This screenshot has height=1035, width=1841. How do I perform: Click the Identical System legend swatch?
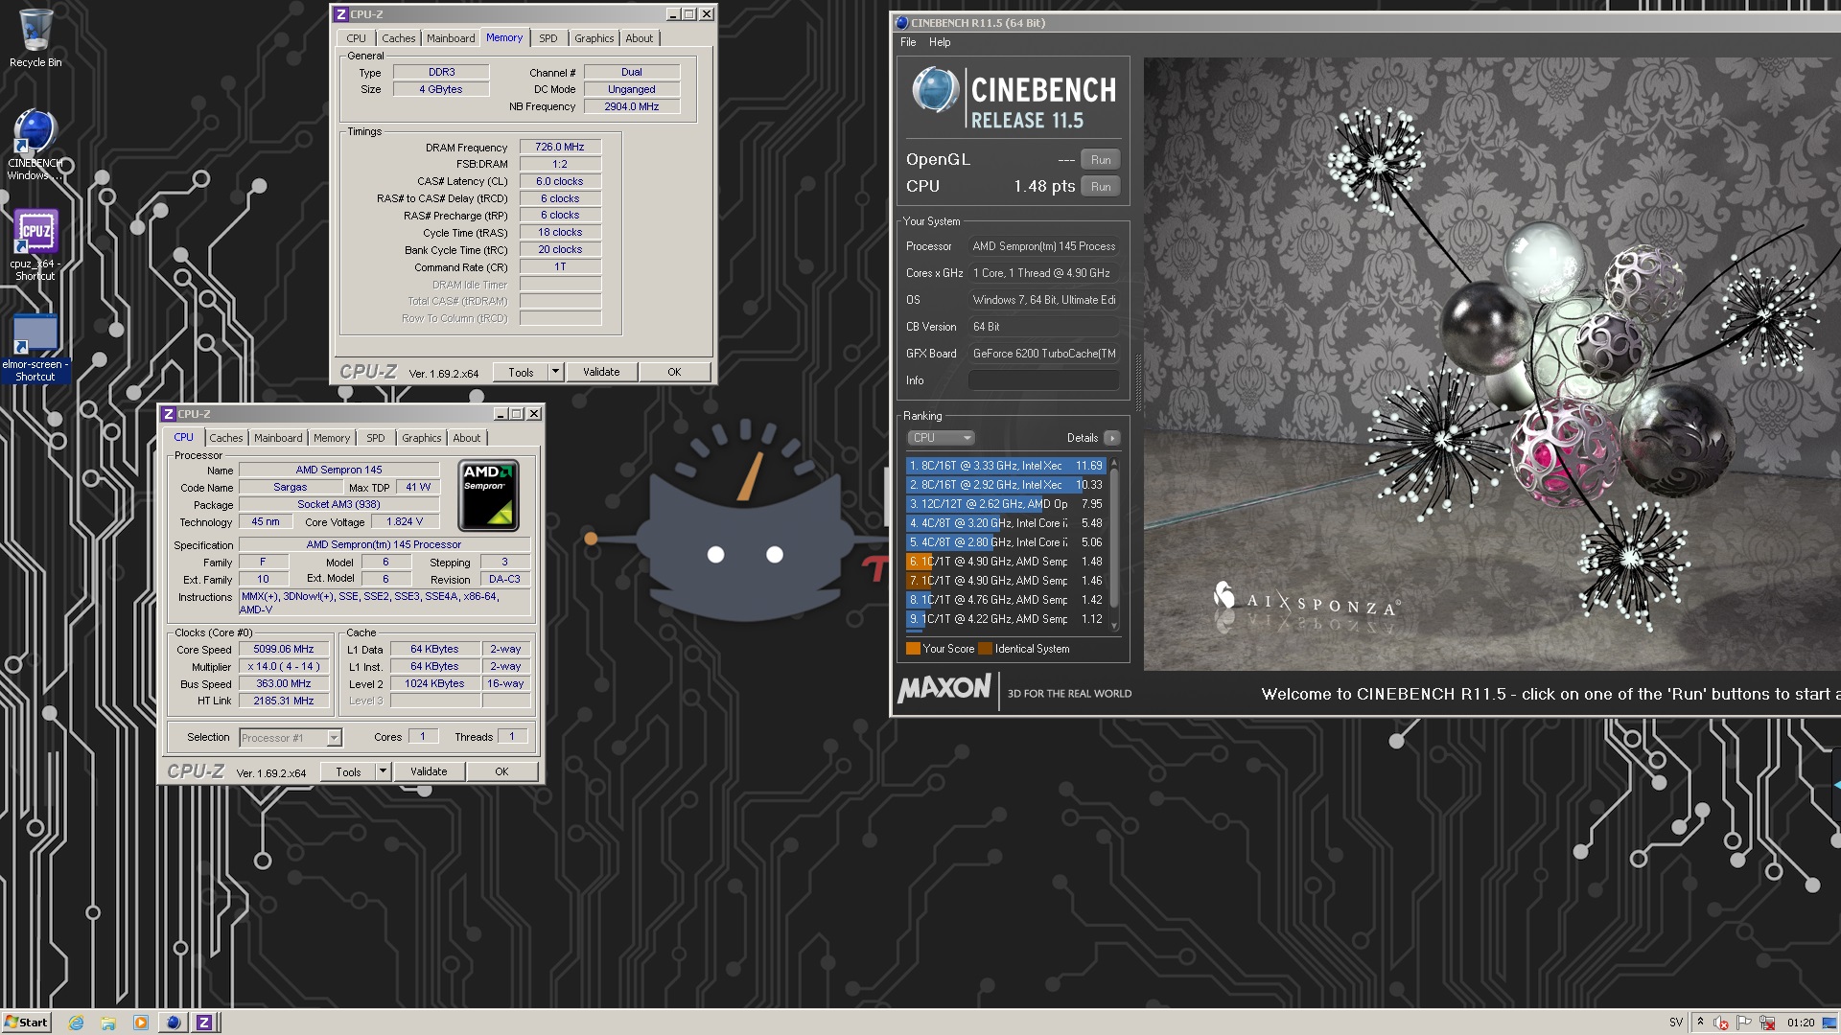tap(985, 649)
